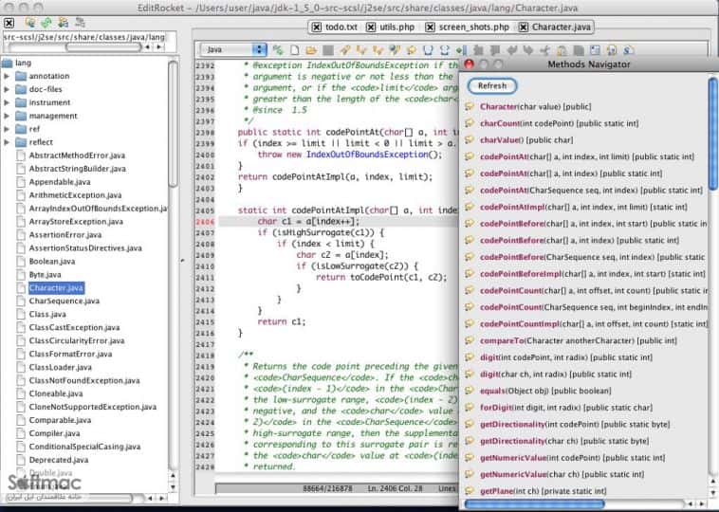Expand the ref folder
The image size is (719, 512).
click(7, 129)
